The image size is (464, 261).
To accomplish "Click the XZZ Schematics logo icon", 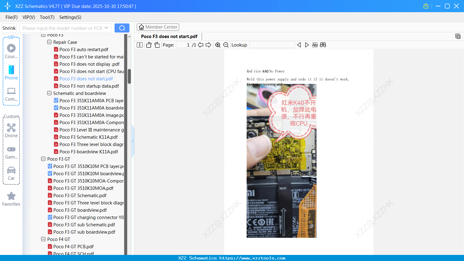I will [8, 6].
